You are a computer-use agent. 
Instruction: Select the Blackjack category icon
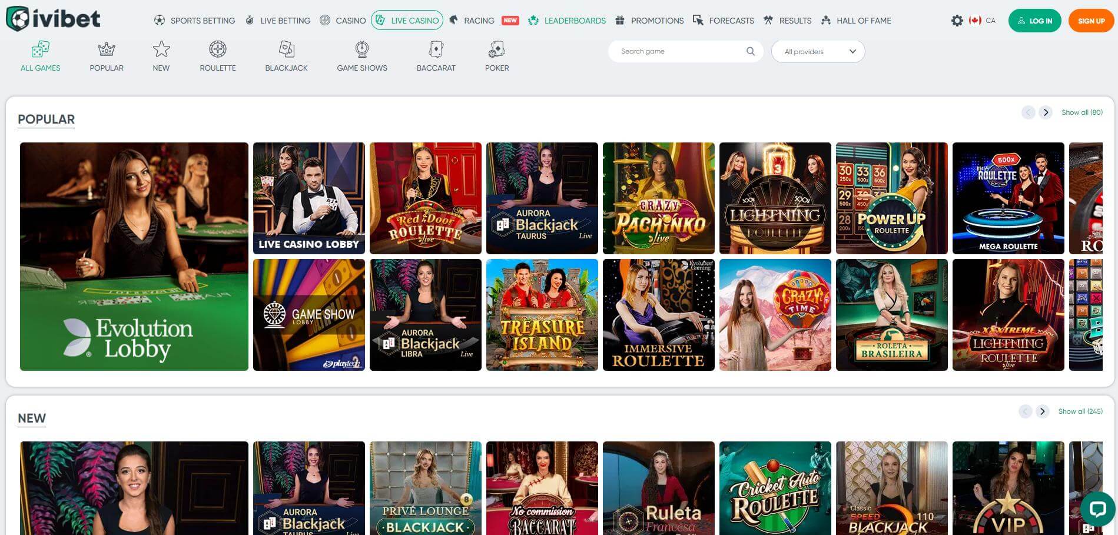point(286,49)
